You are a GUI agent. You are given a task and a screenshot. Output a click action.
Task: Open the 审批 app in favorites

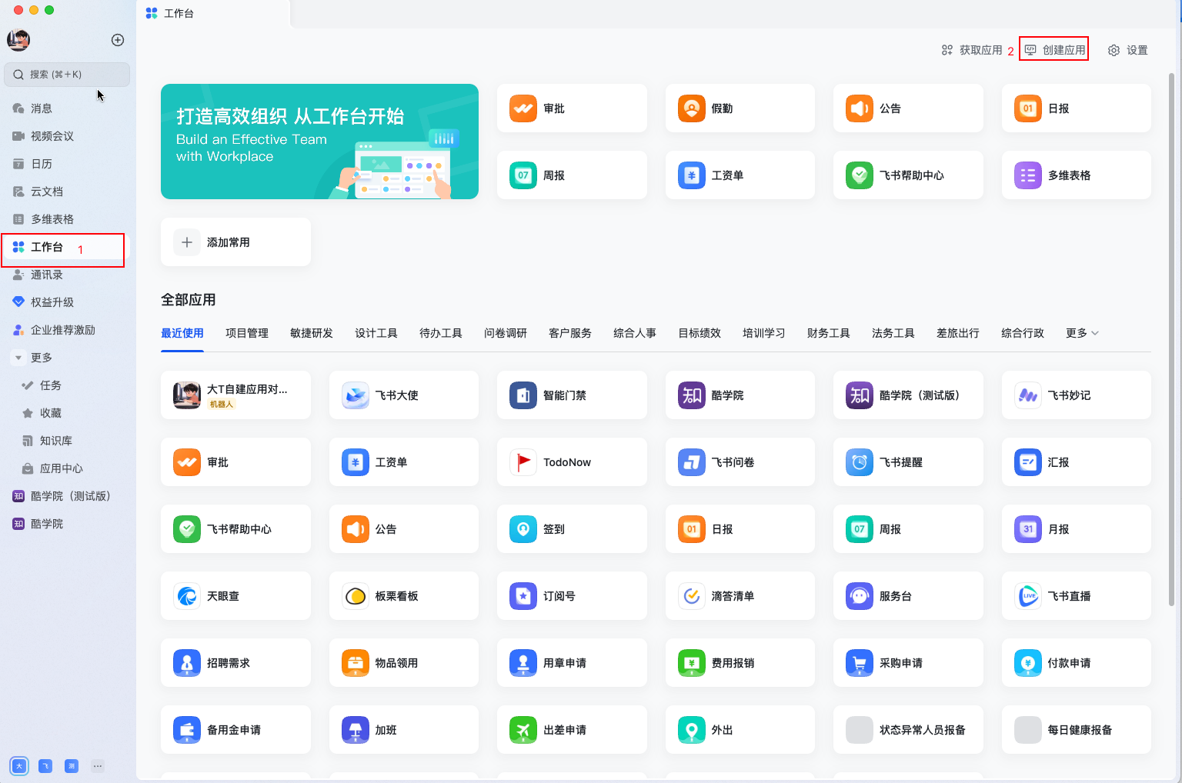[x=572, y=108]
